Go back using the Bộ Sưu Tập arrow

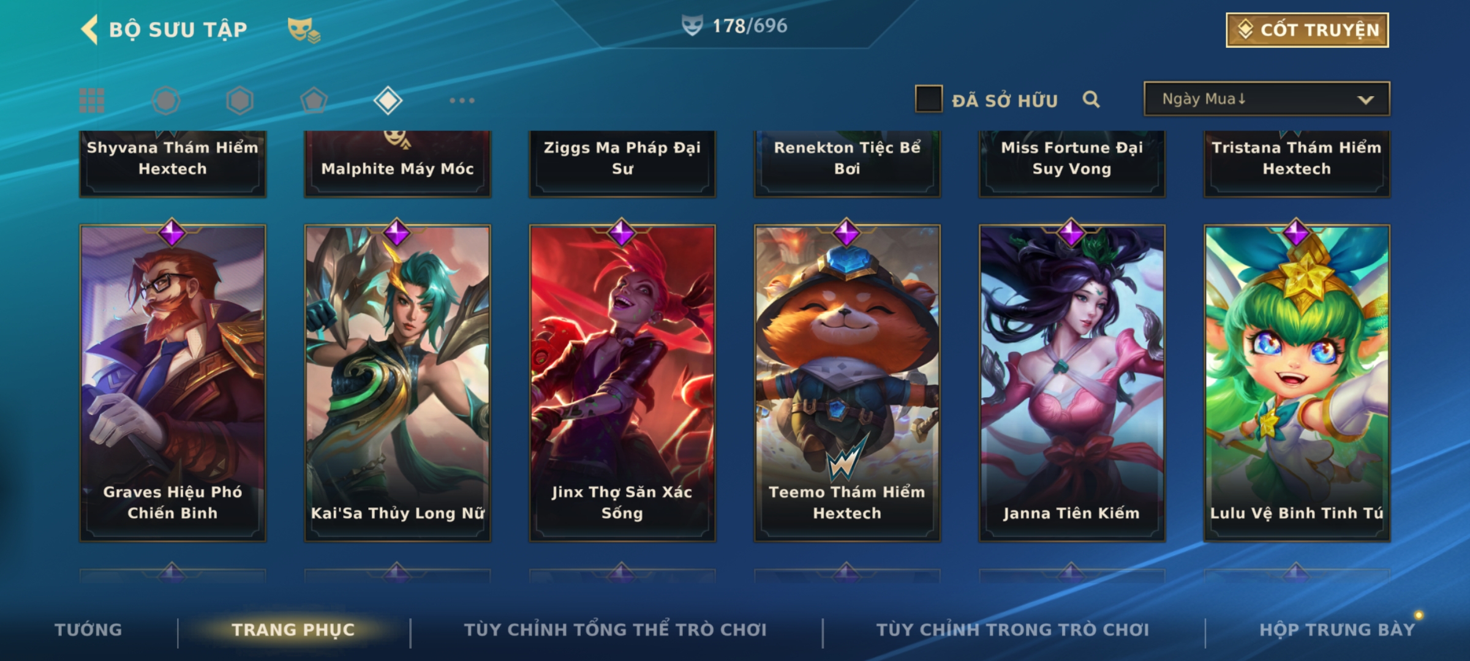[89, 29]
